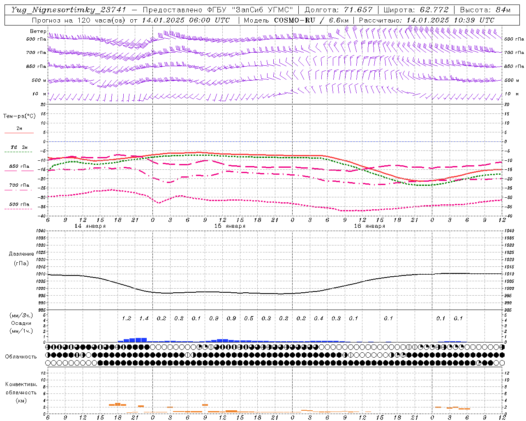Click the "Давление" pressure panel label

21,254
